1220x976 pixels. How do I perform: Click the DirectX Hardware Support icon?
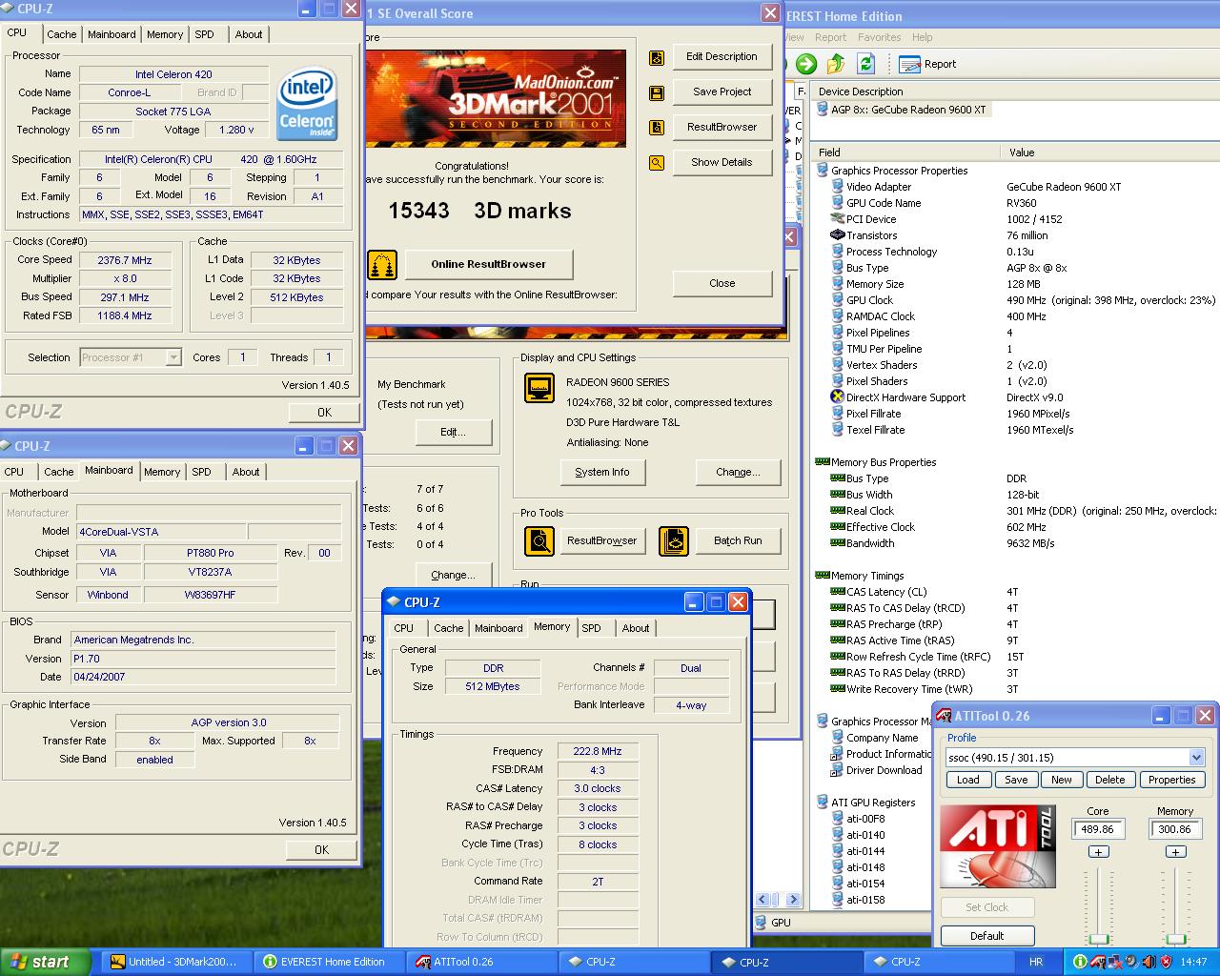coord(837,397)
